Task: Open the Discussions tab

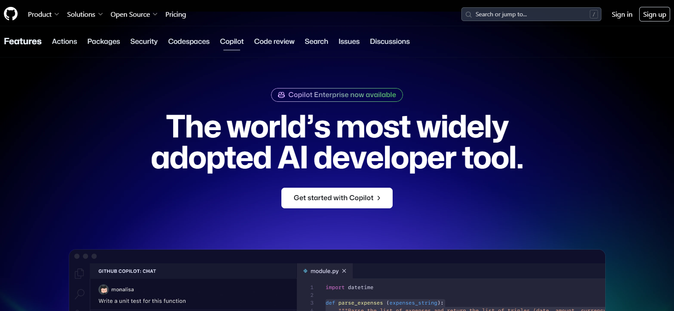Action: (390, 41)
